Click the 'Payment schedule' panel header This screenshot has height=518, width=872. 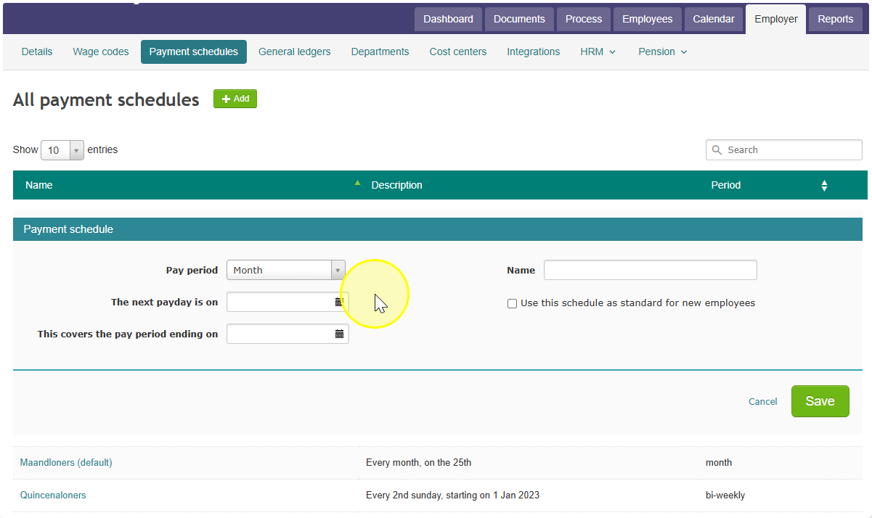(x=438, y=229)
